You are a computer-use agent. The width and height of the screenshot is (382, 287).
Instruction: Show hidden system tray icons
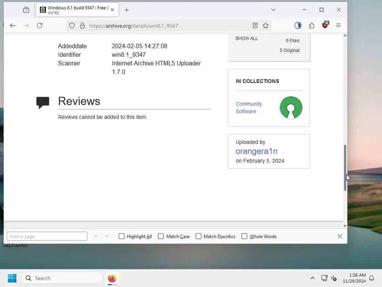click(313, 278)
